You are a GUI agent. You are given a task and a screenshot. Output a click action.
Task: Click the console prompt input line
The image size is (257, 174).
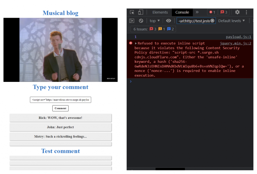190,81
